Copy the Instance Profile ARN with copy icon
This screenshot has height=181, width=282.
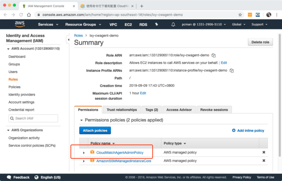coord(231,71)
